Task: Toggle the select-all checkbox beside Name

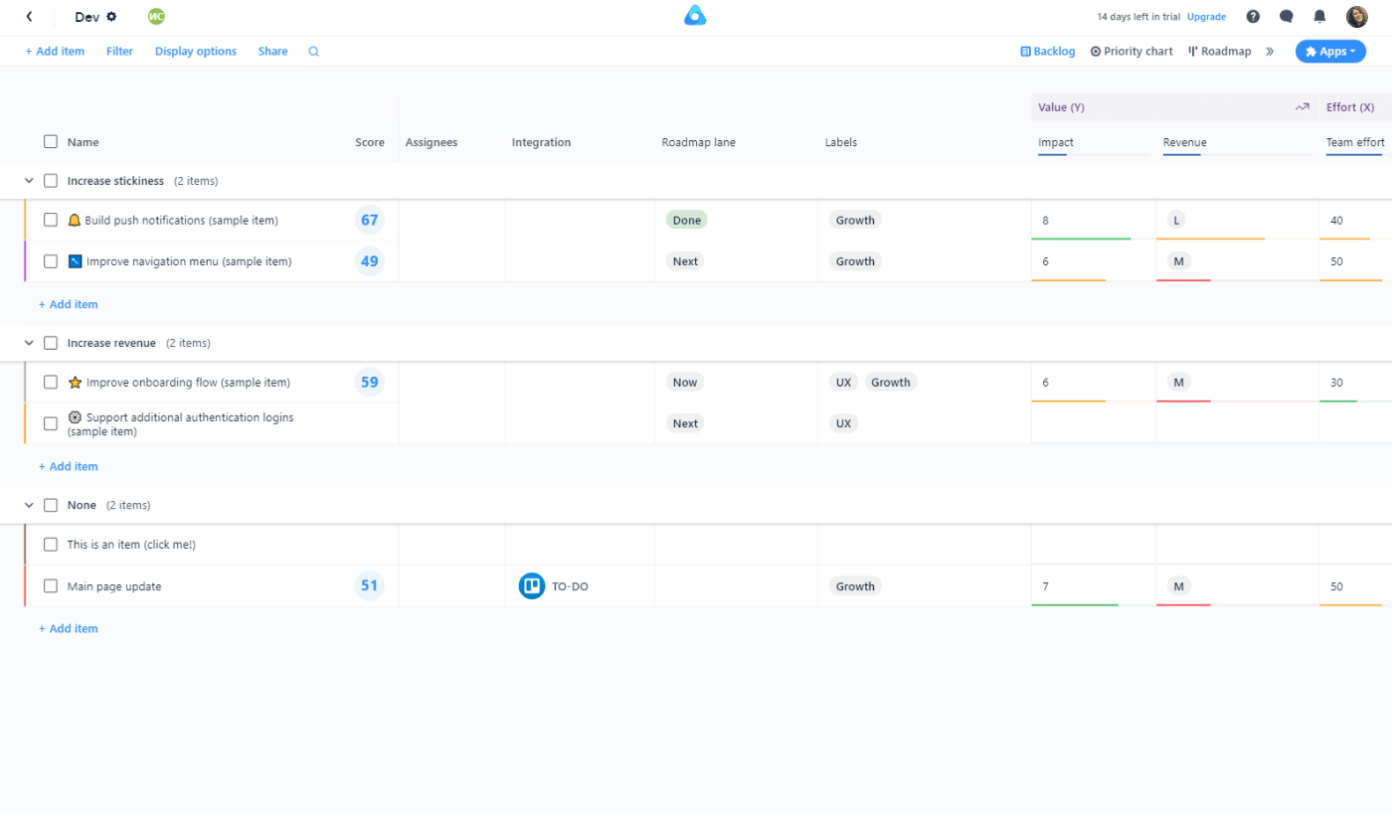Action: [x=51, y=142]
